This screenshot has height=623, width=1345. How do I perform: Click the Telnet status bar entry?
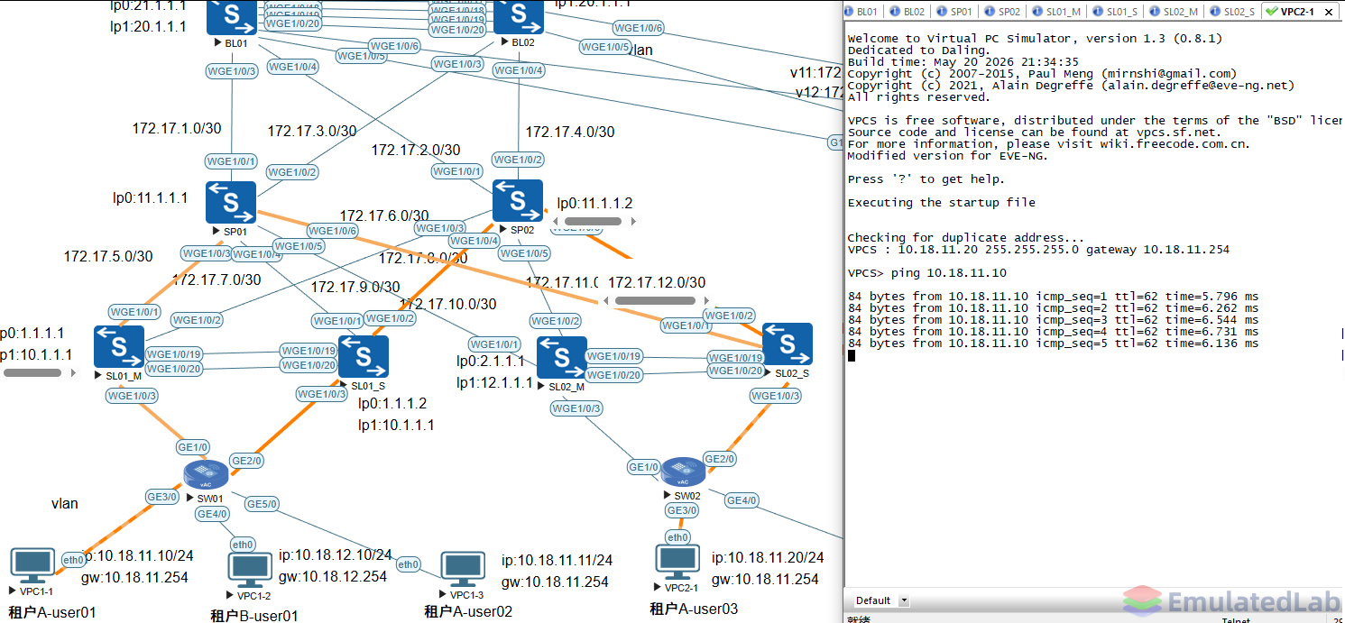1235,619
